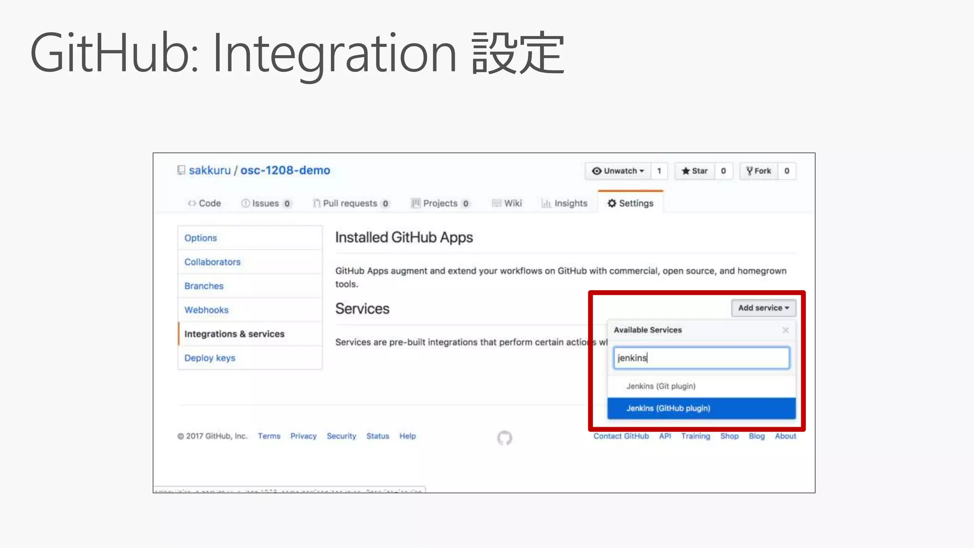Select Deploy keys in sidebar
974x548 pixels.
point(210,358)
